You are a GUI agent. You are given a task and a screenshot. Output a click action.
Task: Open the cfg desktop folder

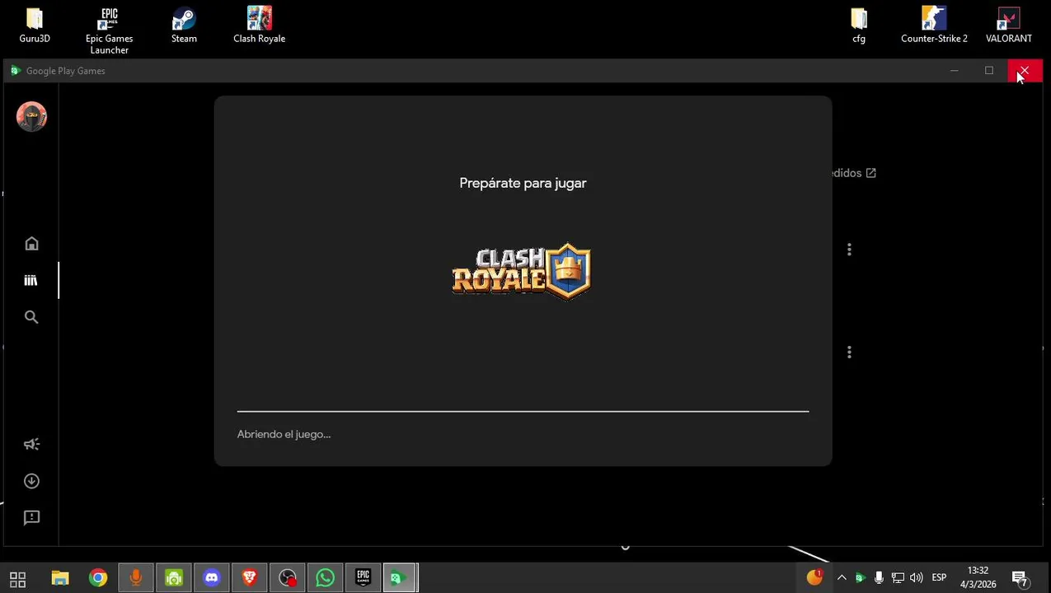click(859, 25)
